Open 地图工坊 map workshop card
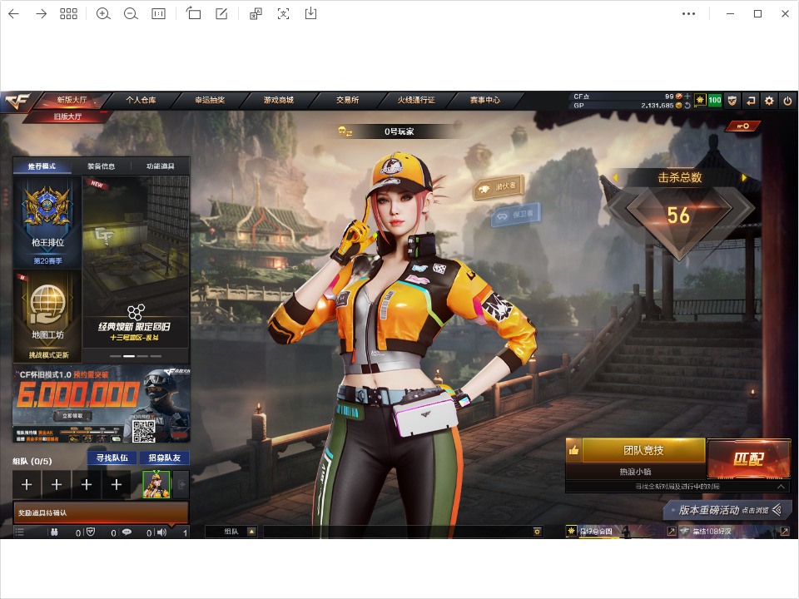The height and width of the screenshot is (599, 799). point(47,316)
